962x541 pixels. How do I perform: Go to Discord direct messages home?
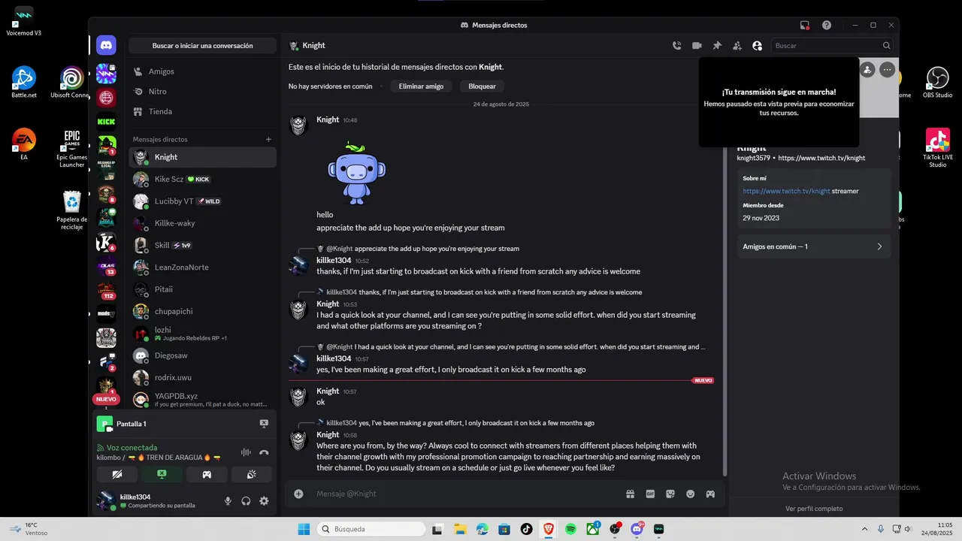click(x=106, y=45)
